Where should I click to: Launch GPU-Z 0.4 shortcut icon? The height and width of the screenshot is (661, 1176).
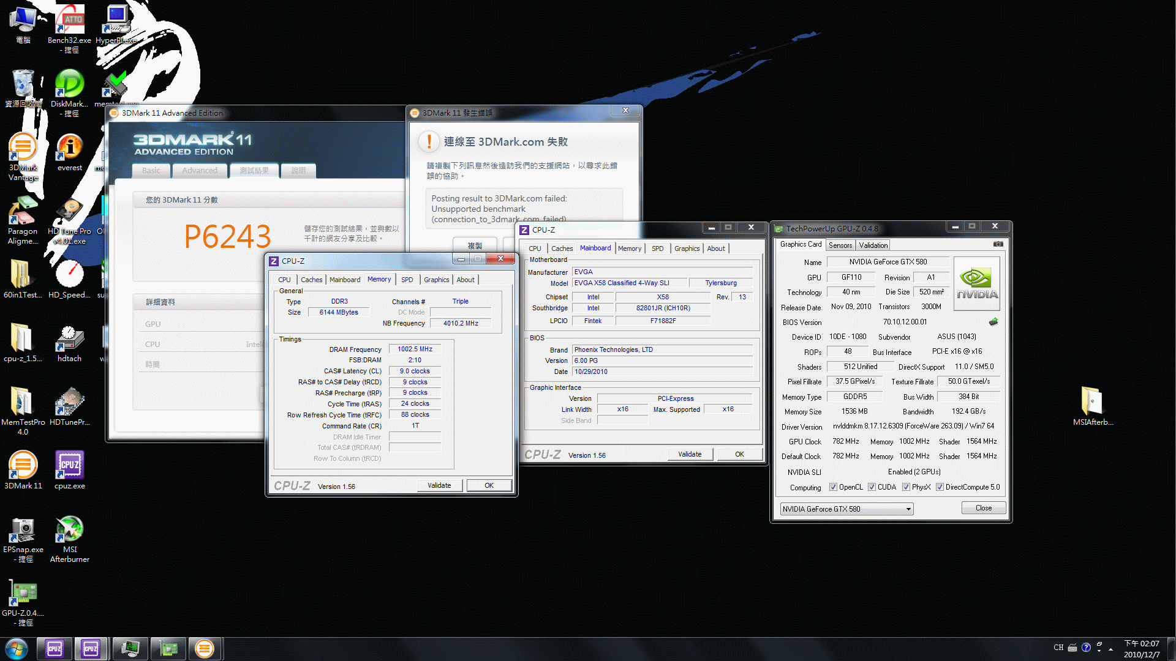(x=23, y=603)
